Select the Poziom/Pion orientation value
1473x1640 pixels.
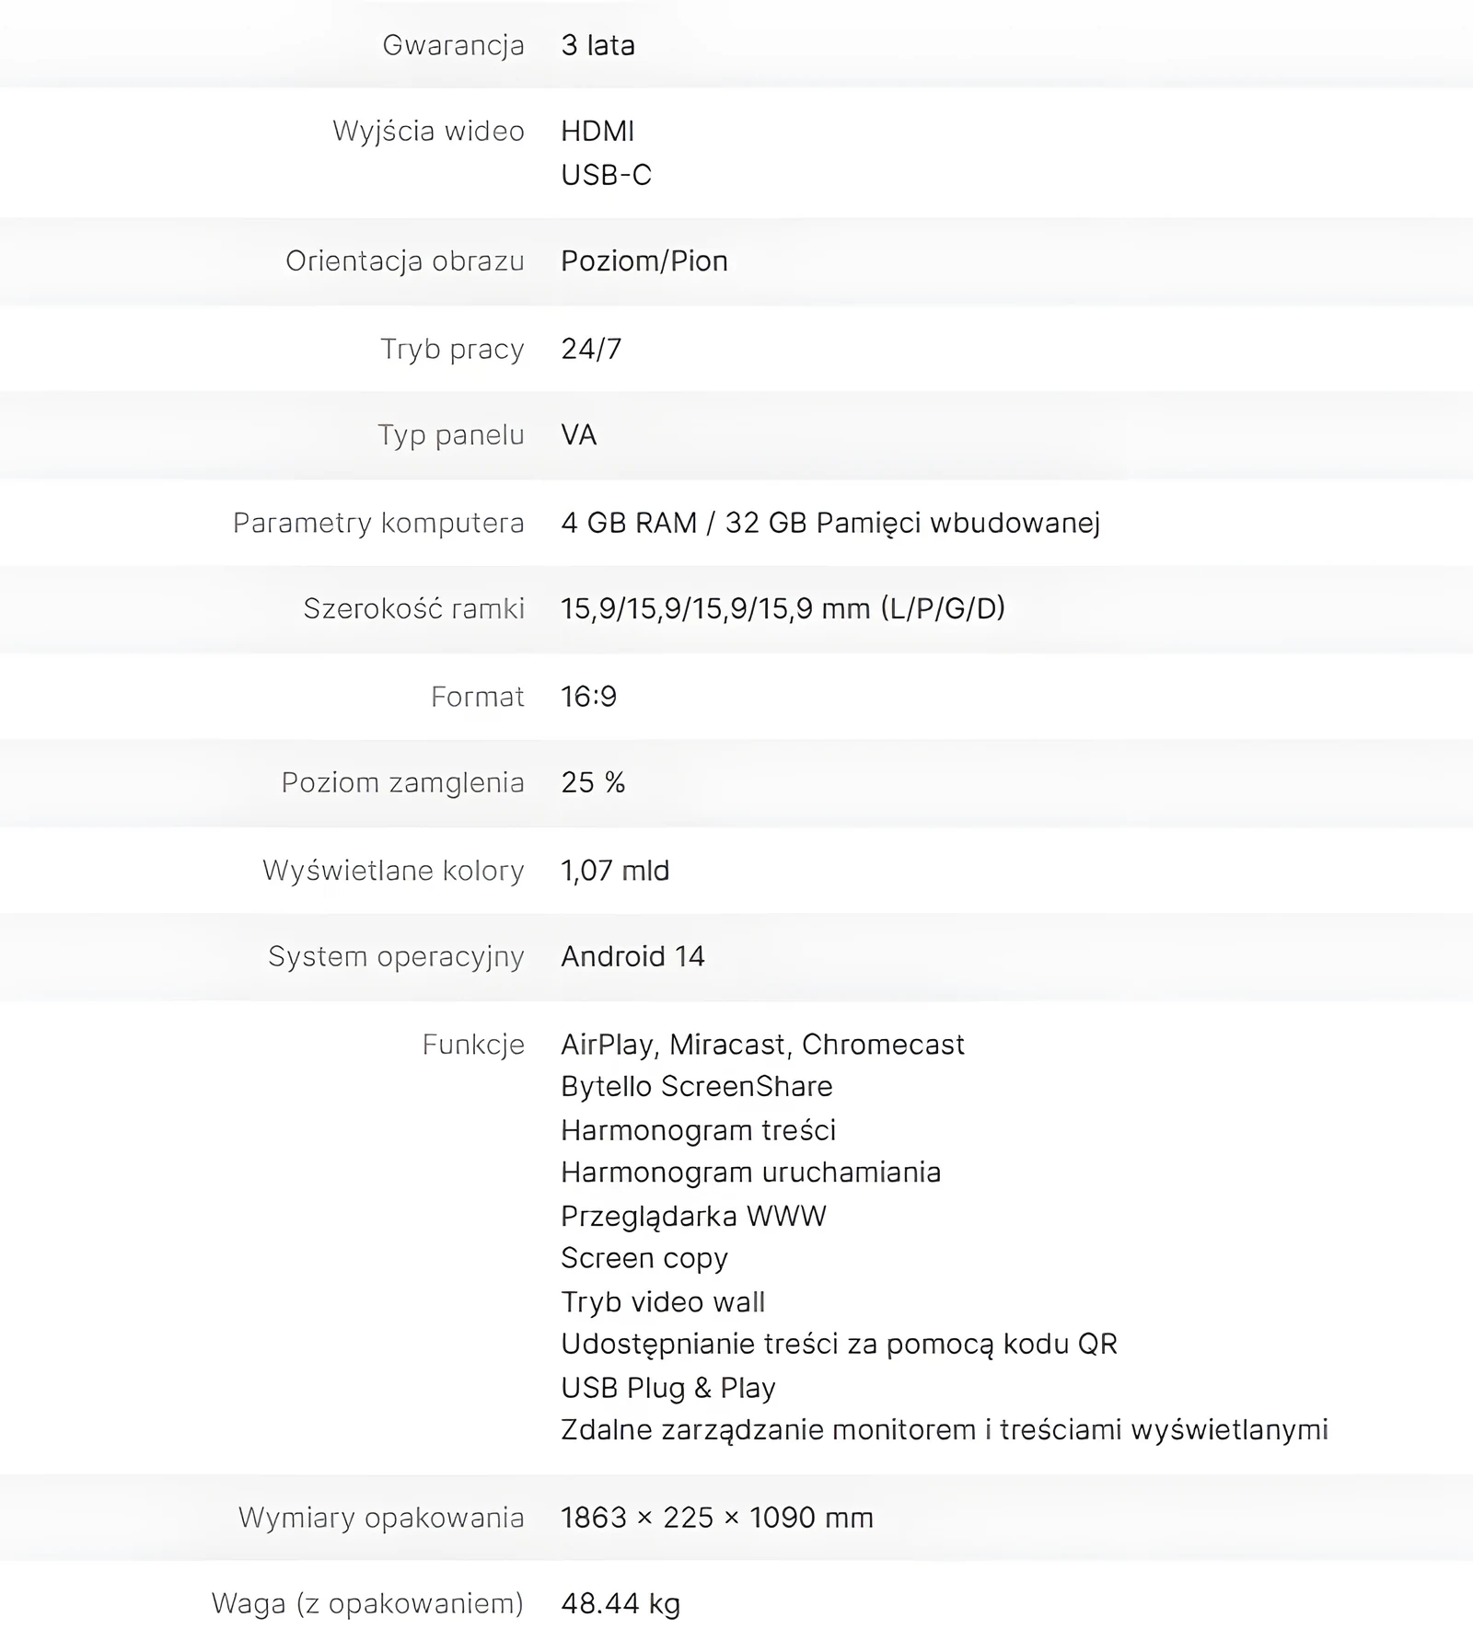pyautogui.click(x=644, y=261)
